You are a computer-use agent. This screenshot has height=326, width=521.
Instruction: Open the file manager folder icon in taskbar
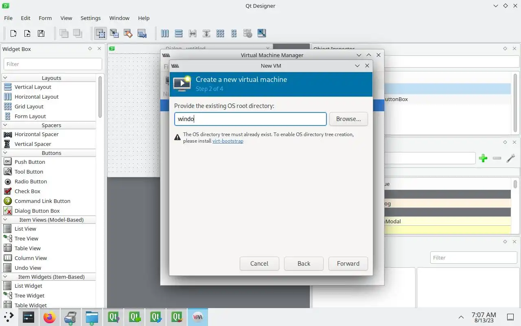click(92, 317)
